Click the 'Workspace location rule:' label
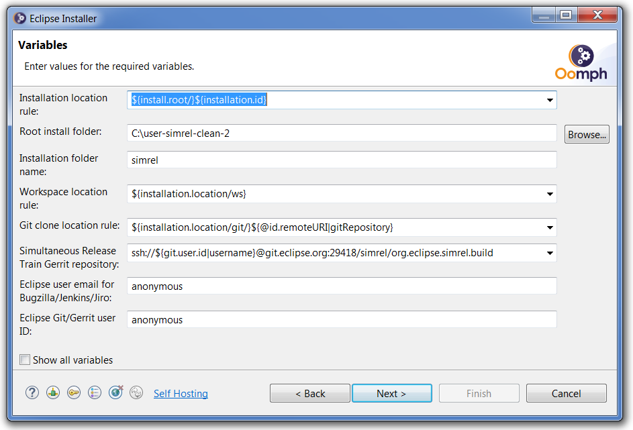This screenshot has width=633, height=430. pos(63,198)
